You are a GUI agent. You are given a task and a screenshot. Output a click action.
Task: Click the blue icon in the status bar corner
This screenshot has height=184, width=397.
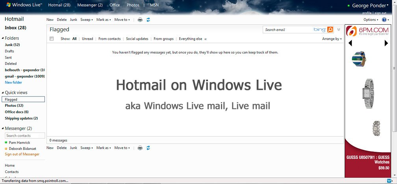click(x=389, y=181)
